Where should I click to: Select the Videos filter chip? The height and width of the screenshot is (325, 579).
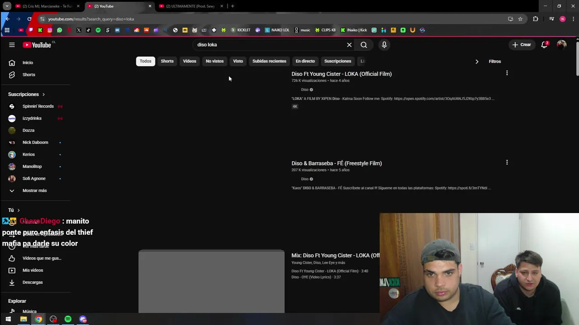pyautogui.click(x=190, y=61)
